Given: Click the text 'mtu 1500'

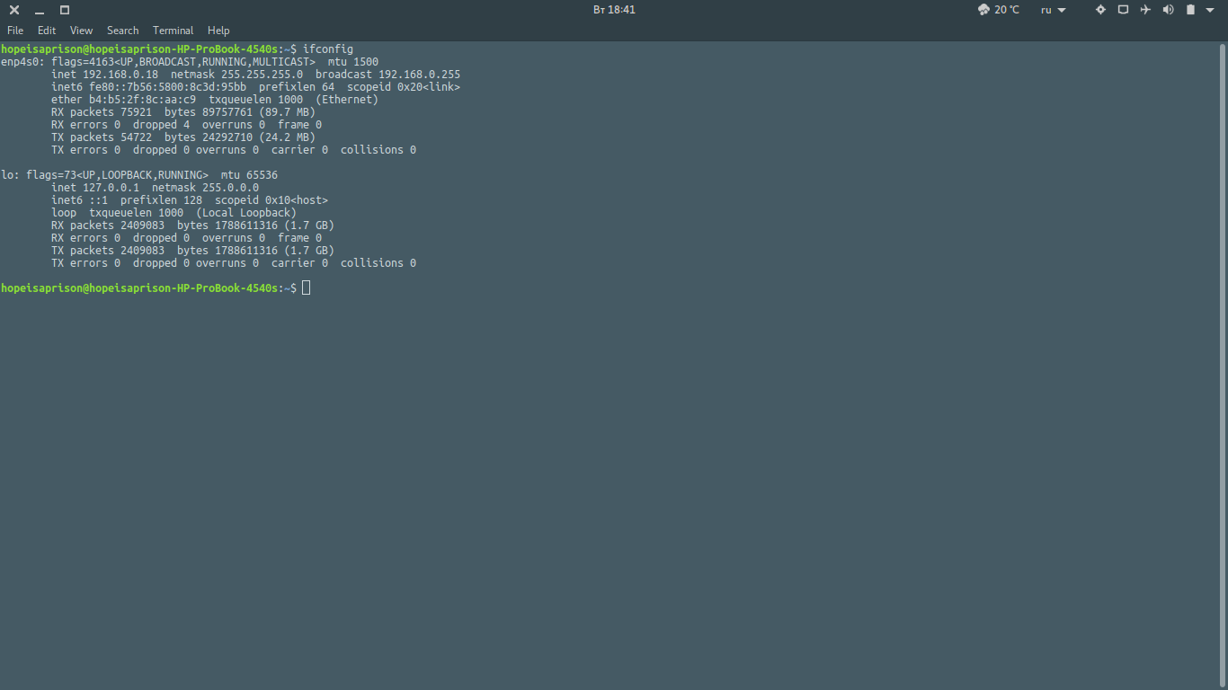Looking at the screenshot, I should click(353, 61).
